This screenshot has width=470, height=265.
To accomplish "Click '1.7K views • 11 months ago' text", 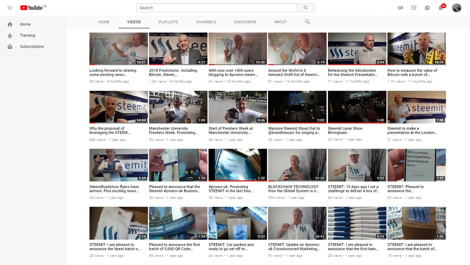I will pos(410,82).
